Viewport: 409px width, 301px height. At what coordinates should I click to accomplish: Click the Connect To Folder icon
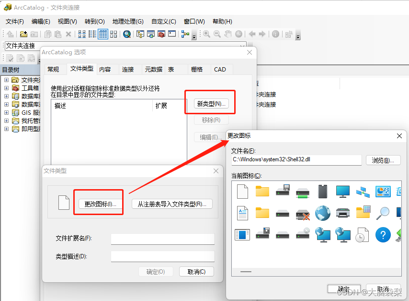coord(23,34)
